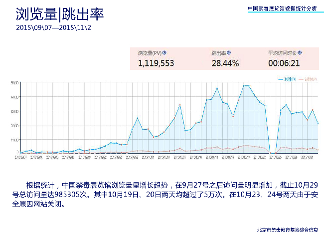
Task: Click the header 中国禁毒展览馆数据统计分析
Action: (x=282, y=8)
